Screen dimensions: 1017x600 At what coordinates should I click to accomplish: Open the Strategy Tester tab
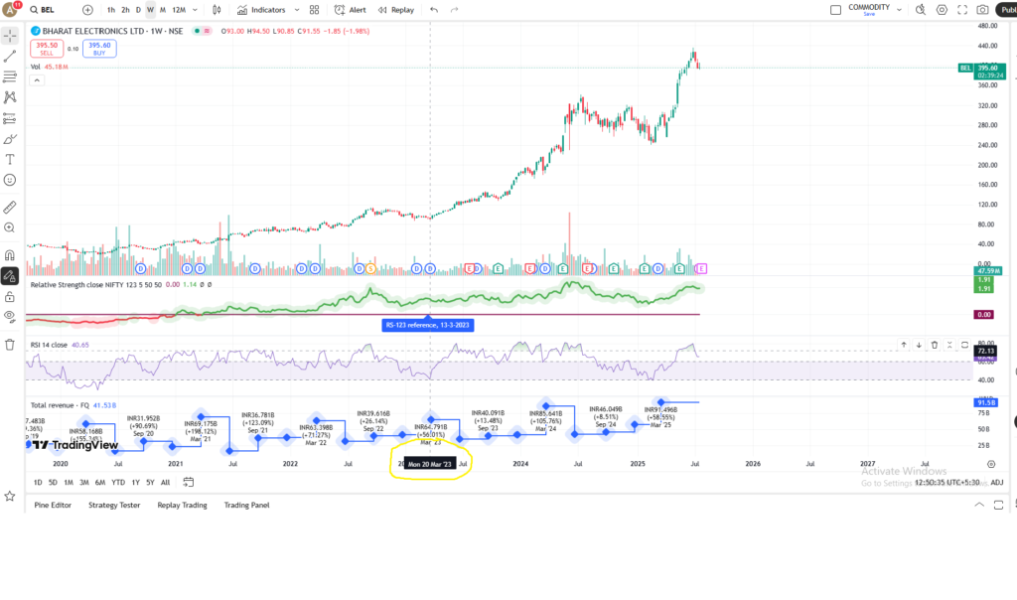(114, 505)
